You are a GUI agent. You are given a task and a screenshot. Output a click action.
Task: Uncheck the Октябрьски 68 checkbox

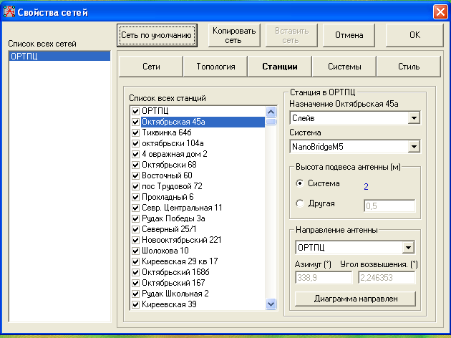click(135, 165)
